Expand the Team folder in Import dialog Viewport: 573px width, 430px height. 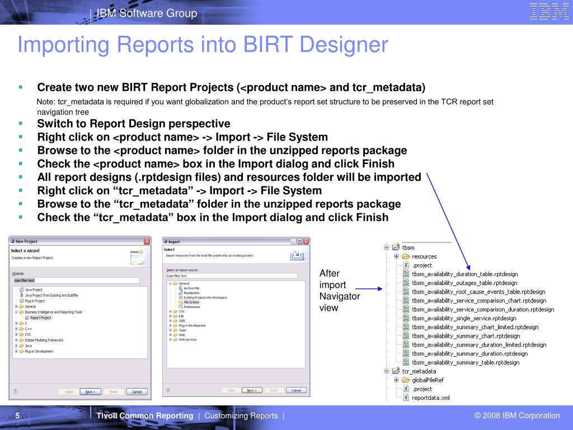(170, 330)
